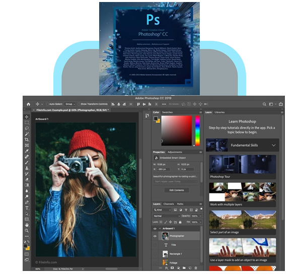Viewport: 302px width, 275px height.
Task: Click the Edit Contents button
Action: point(177,190)
